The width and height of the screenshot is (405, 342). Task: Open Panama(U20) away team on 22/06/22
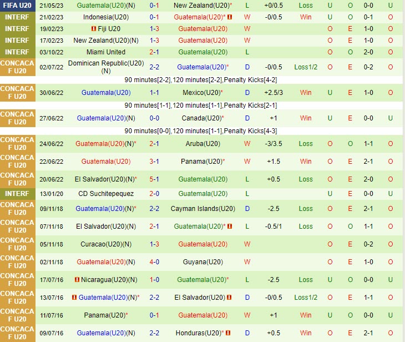coord(202,162)
